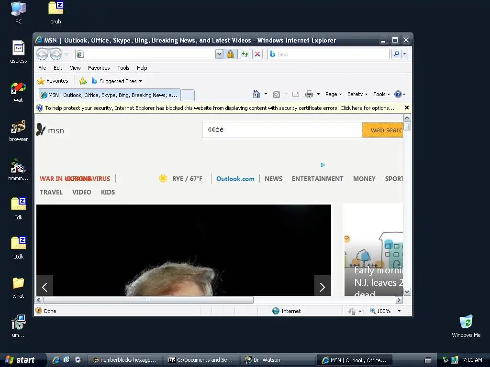Click the AdChoices triangle icon

click(x=323, y=165)
